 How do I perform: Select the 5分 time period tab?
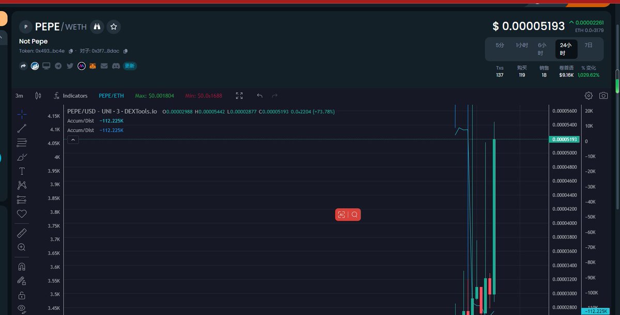point(500,45)
